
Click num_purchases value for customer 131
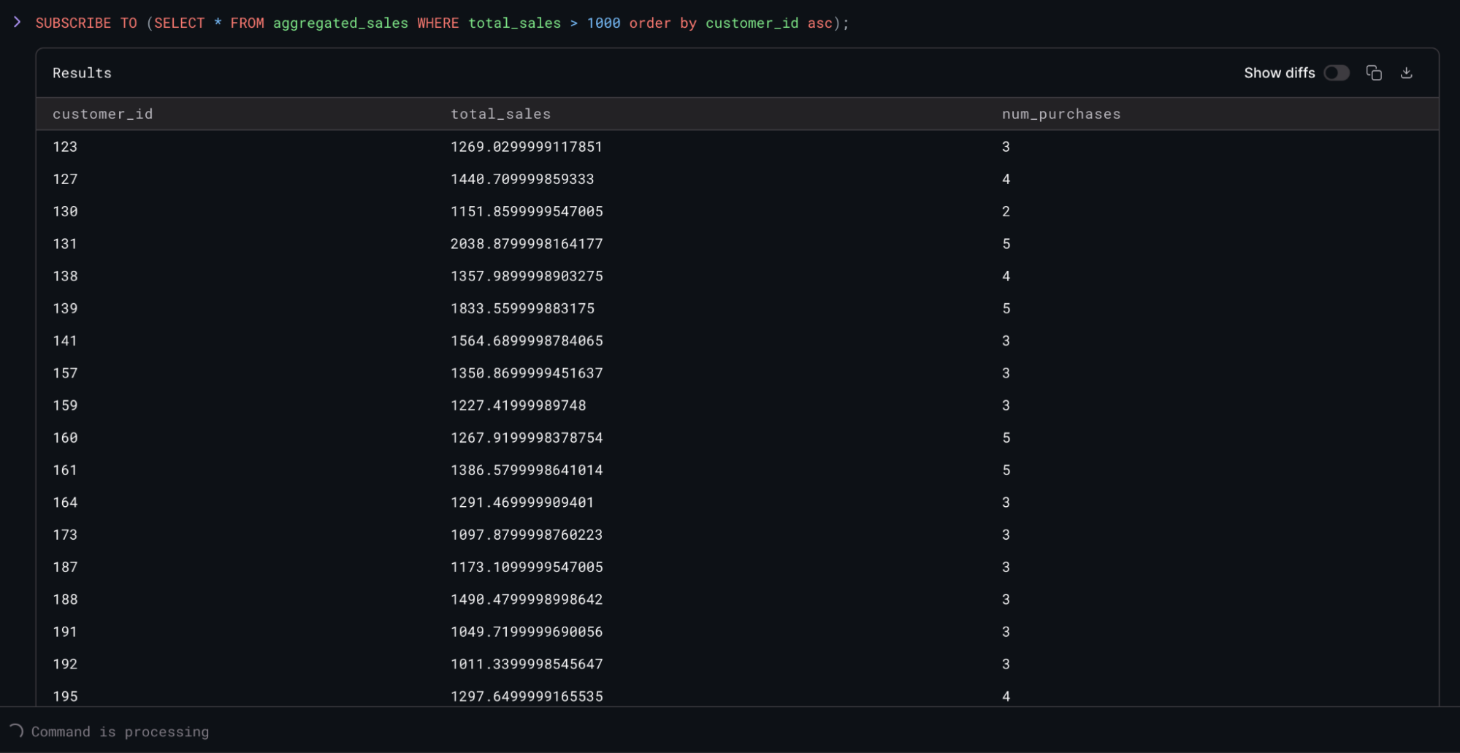coord(1006,244)
